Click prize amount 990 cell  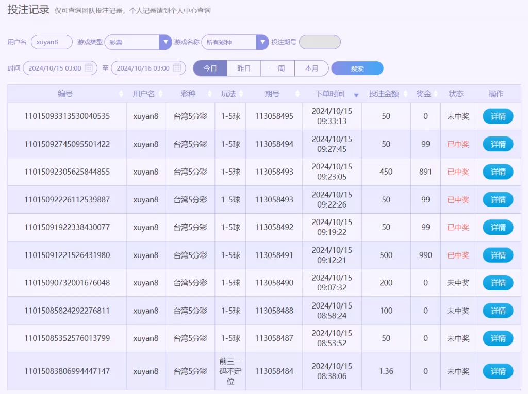(425, 255)
